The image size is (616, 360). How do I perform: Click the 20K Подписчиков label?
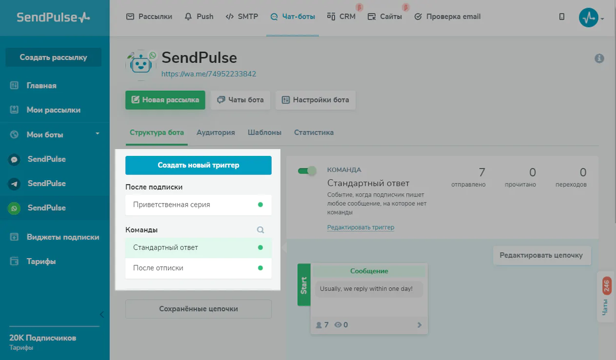(x=43, y=338)
